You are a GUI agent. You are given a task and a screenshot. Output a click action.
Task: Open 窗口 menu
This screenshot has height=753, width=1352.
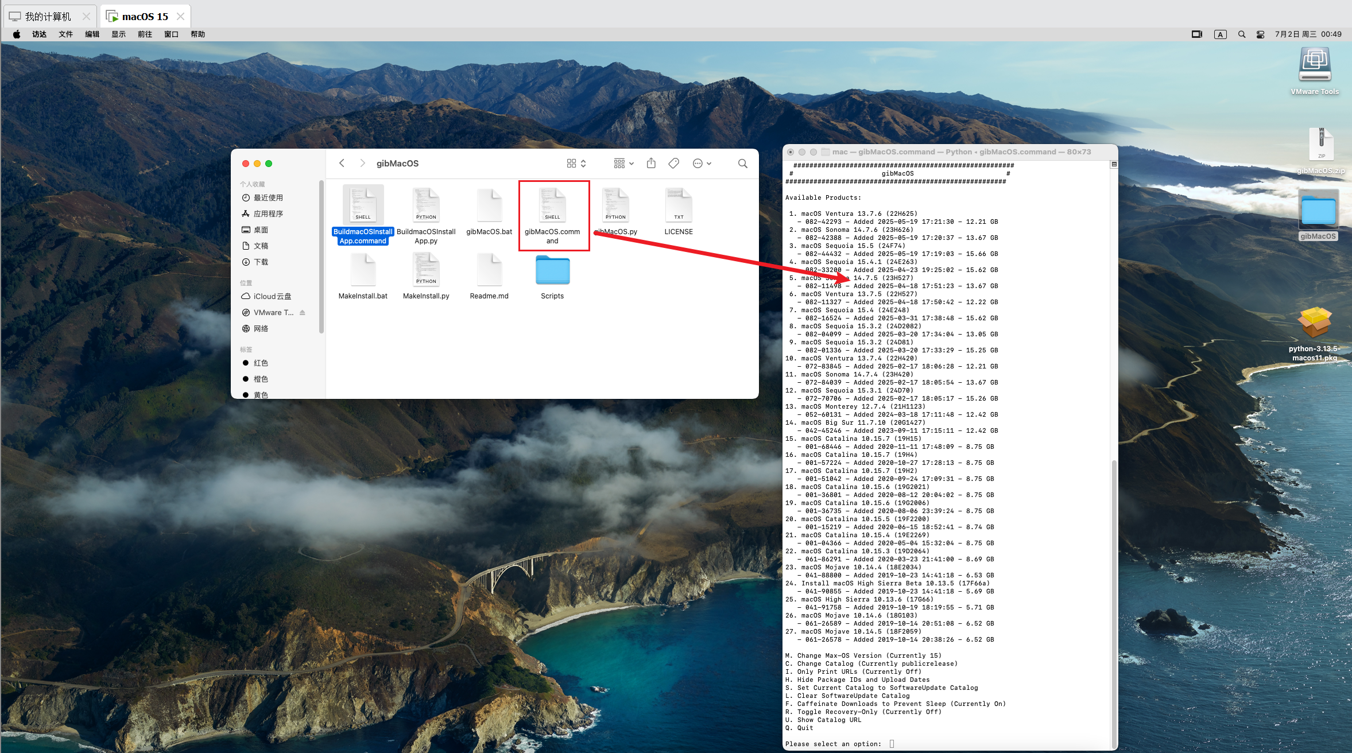pos(171,34)
